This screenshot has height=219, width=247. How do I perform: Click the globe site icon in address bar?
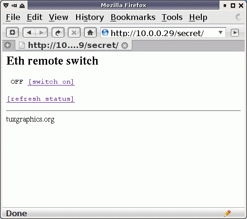point(105,32)
